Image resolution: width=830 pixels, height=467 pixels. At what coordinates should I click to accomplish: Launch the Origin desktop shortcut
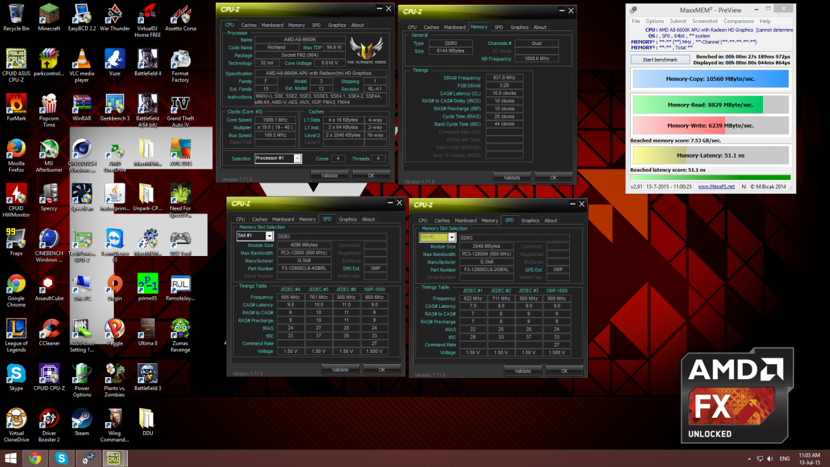click(x=115, y=287)
